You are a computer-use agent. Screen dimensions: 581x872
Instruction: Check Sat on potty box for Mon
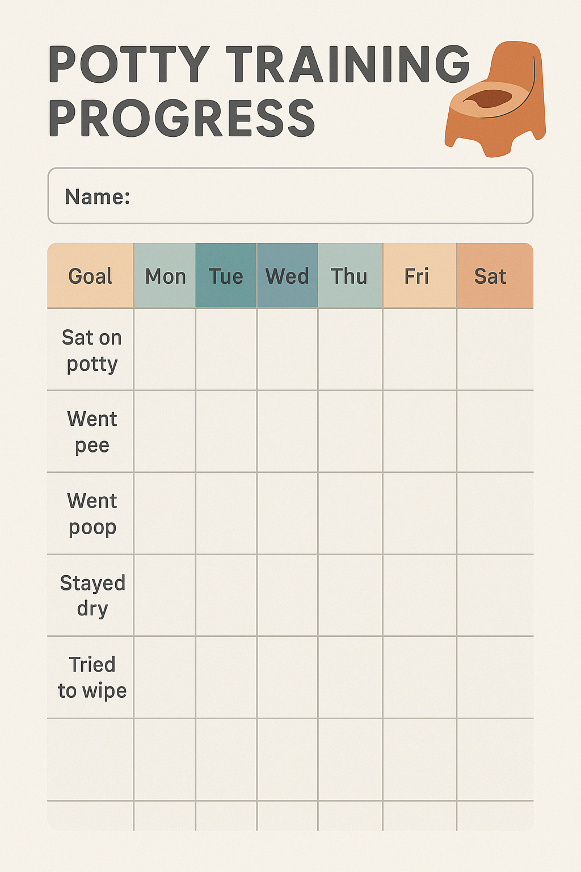coord(165,350)
